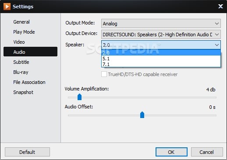Switch to Snapshot settings

pyautogui.click(x=23, y=92)
